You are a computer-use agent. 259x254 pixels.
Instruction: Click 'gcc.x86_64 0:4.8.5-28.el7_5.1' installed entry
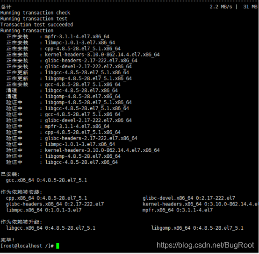pyautogui.click(x=46, y=180)
